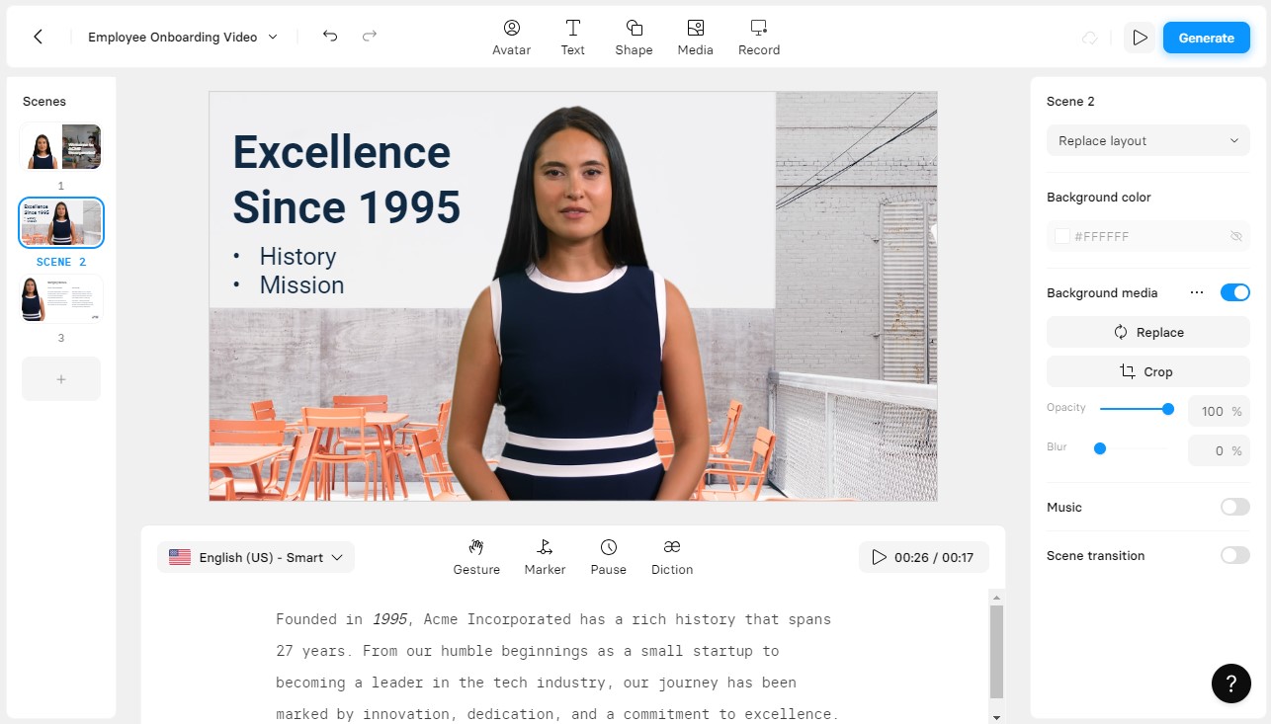Click the italic '1995' in the script
Screen dimensions: 1271x724
click(x=389, y=619)
